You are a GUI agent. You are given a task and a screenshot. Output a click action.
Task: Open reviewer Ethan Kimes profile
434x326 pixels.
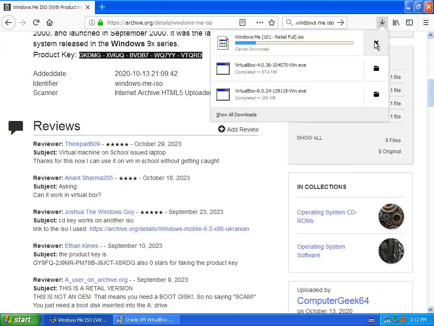(81, 246)
